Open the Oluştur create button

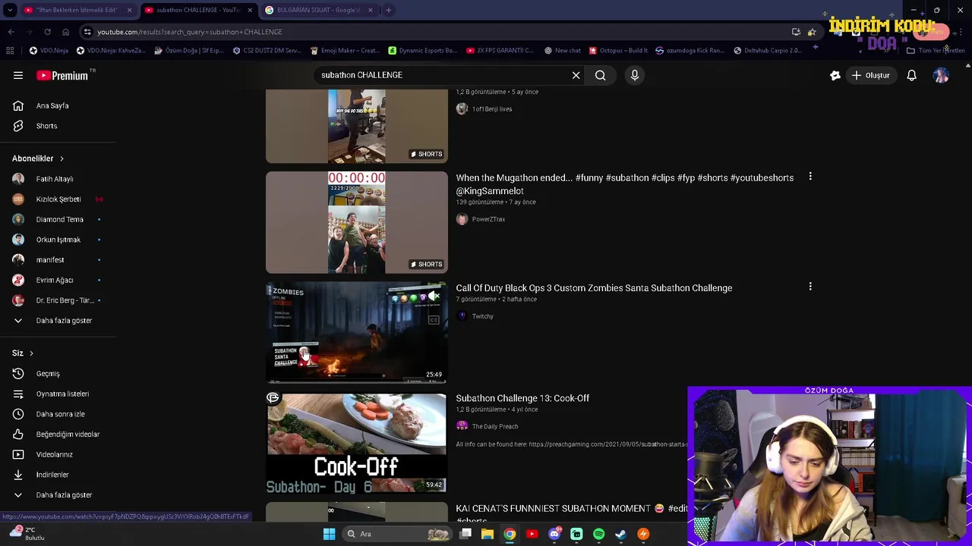pyautogui.click(x=870, y=75)
